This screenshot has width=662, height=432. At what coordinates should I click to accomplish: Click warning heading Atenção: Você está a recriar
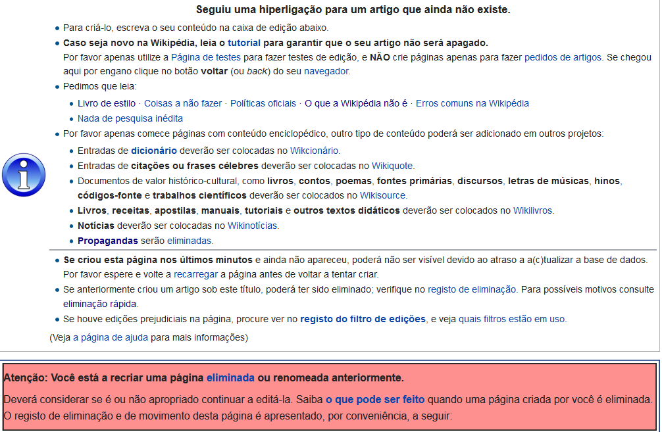[x=203, y=377]
